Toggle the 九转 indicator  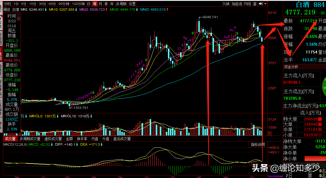click(226, 4)
